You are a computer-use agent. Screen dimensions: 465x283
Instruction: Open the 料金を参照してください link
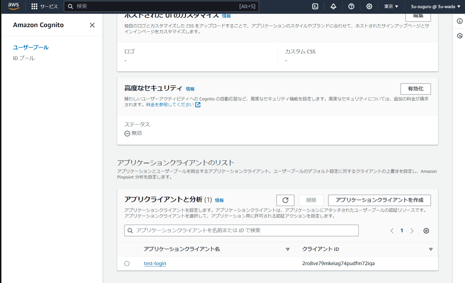pos(170,105)
